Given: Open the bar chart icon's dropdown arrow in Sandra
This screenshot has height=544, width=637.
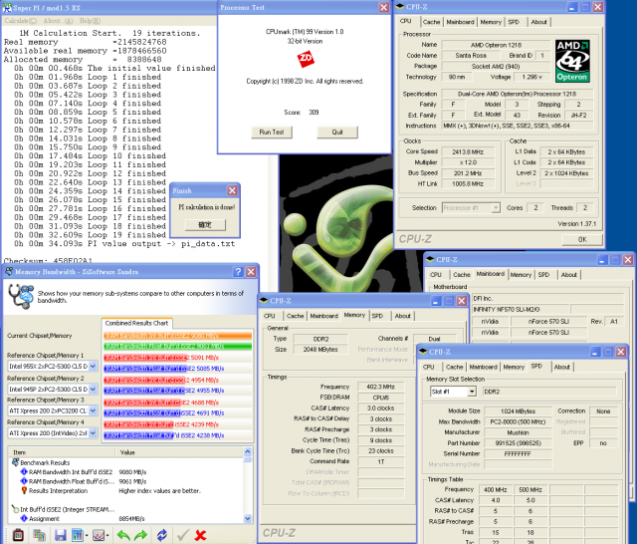Looking at the screenshot, I should (87, 535).
